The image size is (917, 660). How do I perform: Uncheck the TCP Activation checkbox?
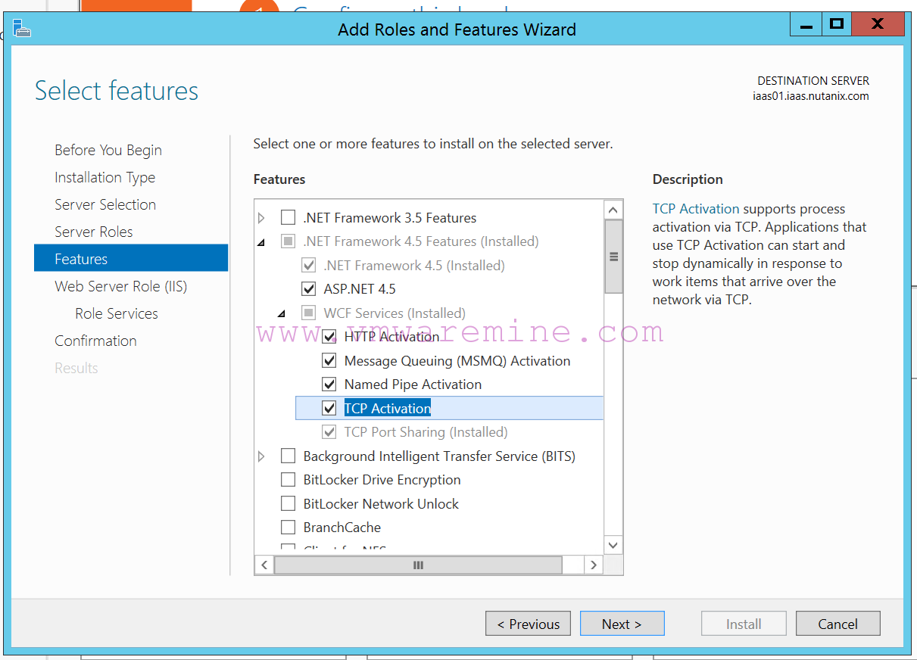click(x=329, y=409)
